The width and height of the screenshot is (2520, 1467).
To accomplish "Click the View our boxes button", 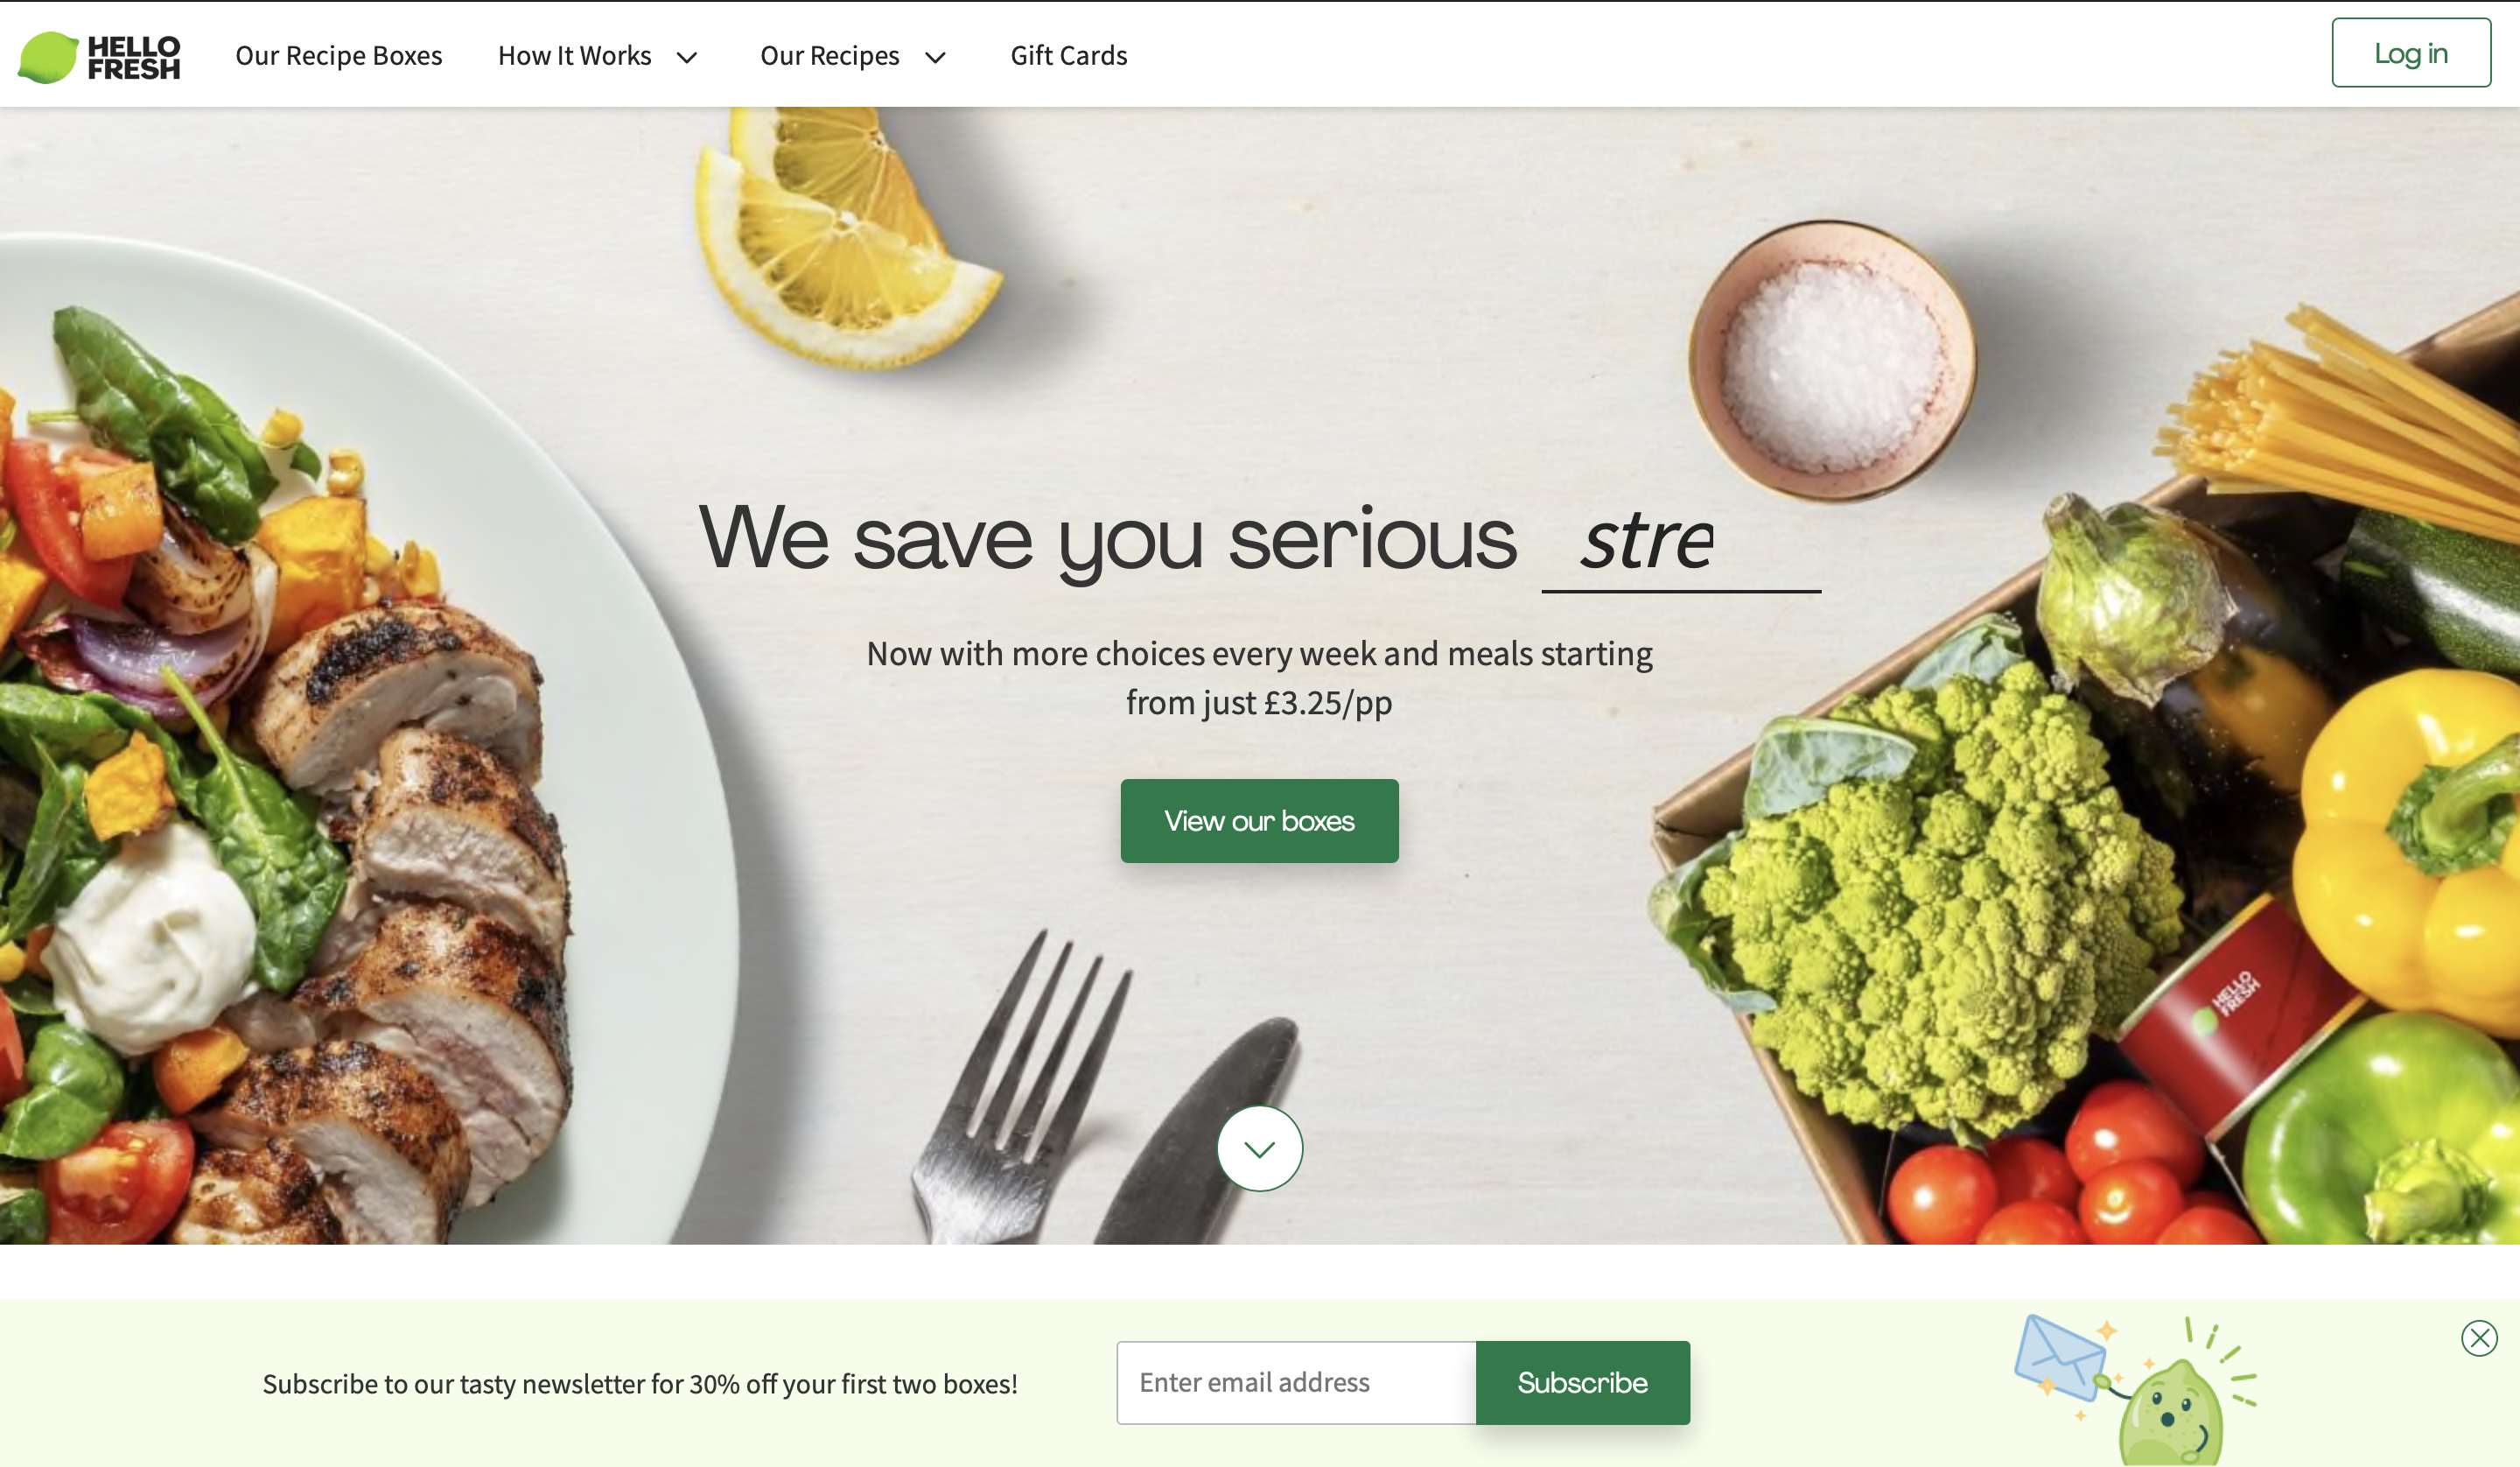I will point(1259,820).
